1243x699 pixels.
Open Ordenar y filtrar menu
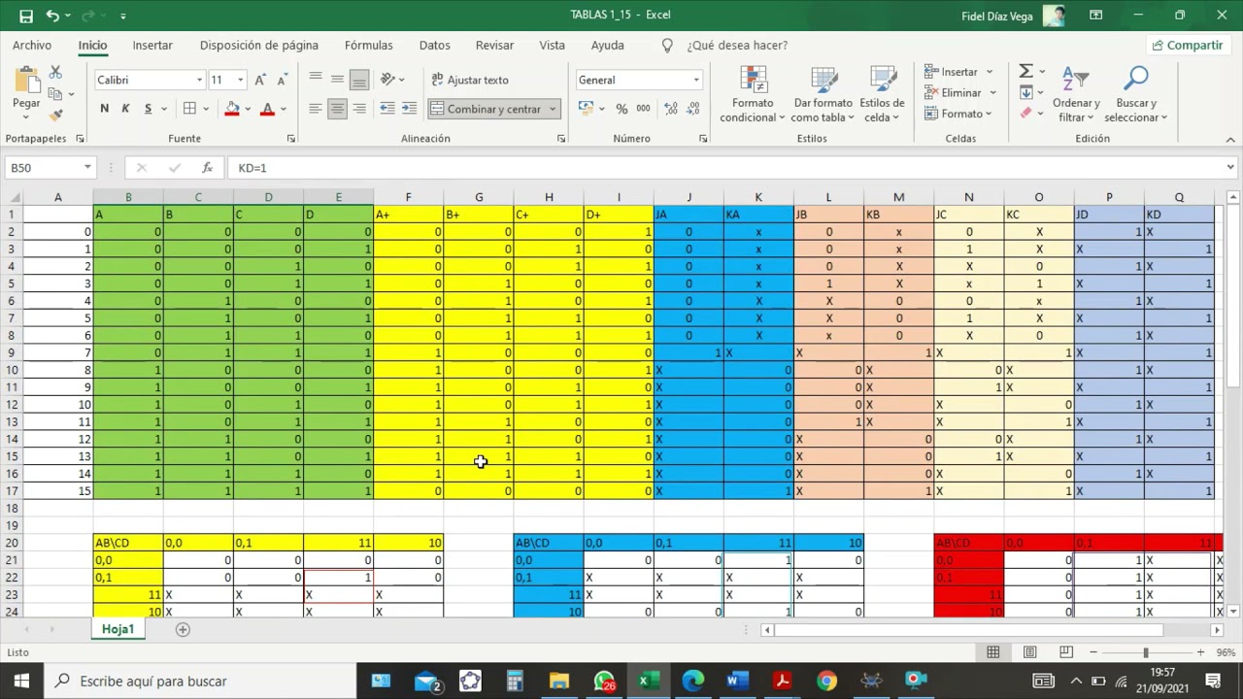click(x=1076, y=94)
